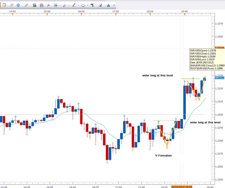225x188 pixels.
Task: Click the 15:45 bottom time axis label
Action: [73, 187]
